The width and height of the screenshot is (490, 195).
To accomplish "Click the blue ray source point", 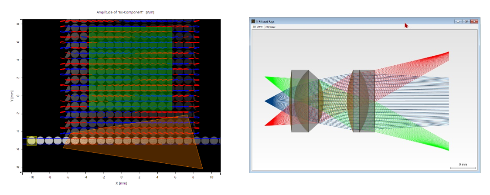I will [x=265, y=101].
